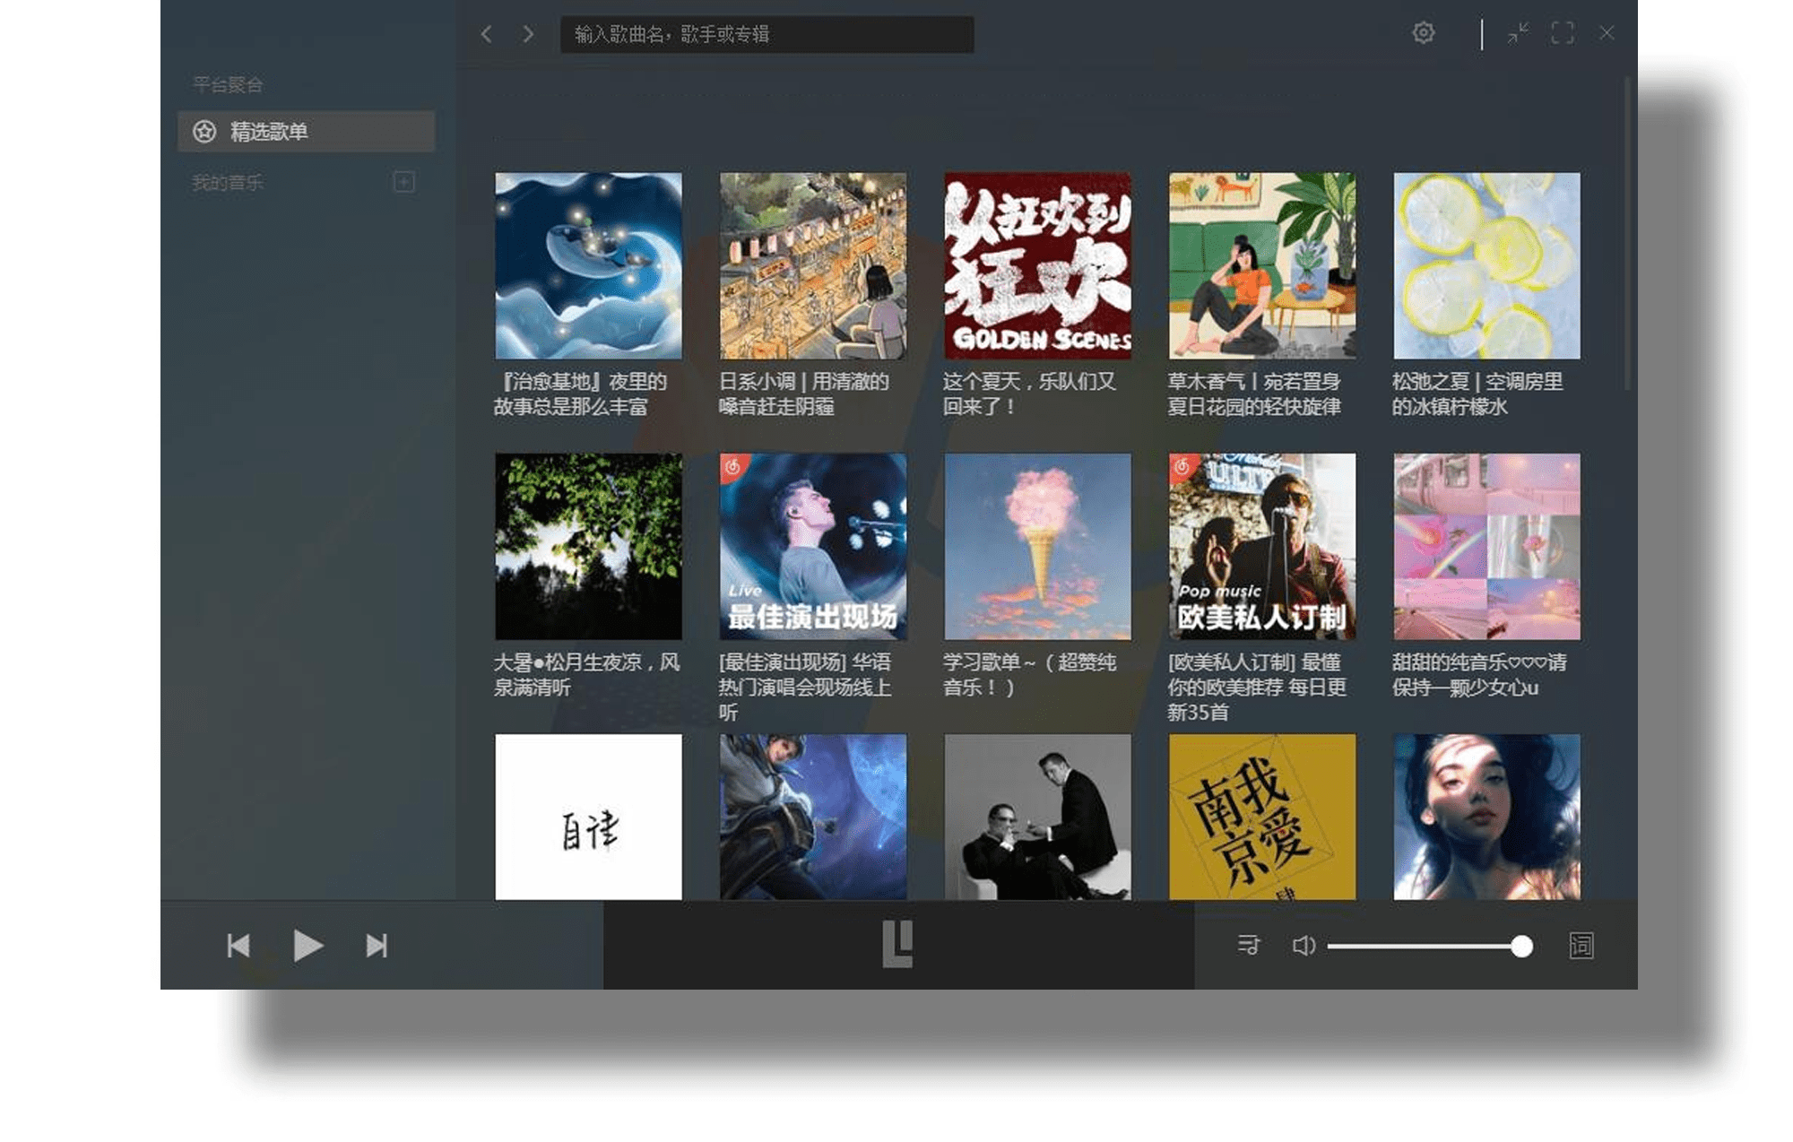Image resolution: width=1793 pixels, height=1142 pixels.
Task: Open the 松弛之夏 lemon playlist cover
Action: pos(1487,266)
